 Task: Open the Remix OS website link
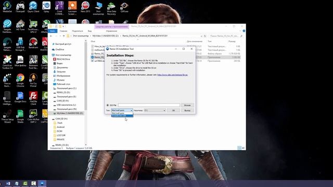pyautogui.click(x=172, y=75)
